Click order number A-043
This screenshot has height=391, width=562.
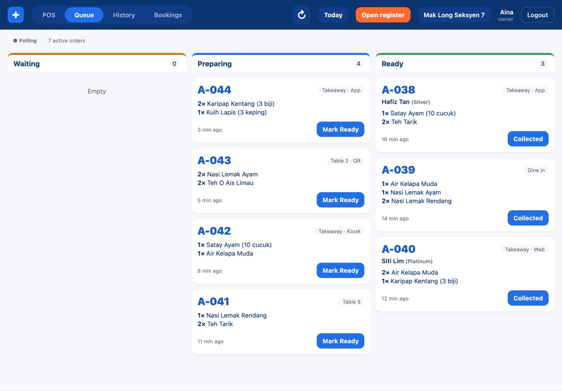[214, 161]
